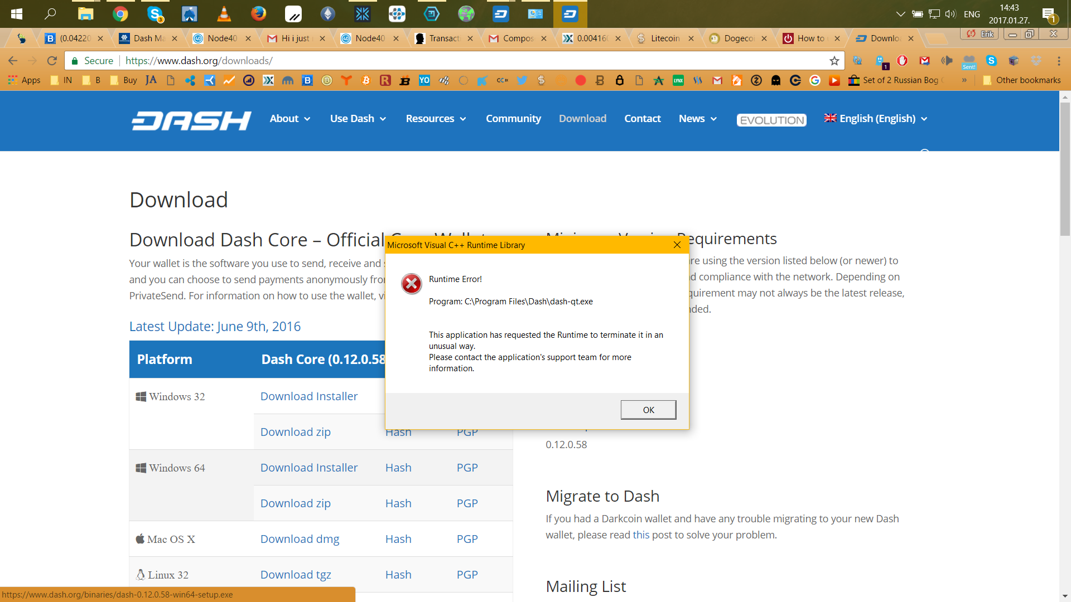Open the volume control in system tray
Viewport: 1071px width, 602px height.
[x=951, y=14]
